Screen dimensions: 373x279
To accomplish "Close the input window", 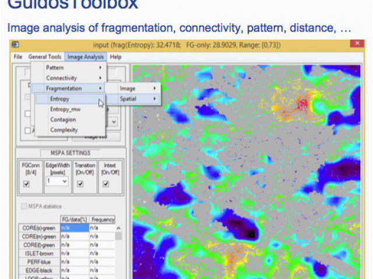I will click(357, 44).
